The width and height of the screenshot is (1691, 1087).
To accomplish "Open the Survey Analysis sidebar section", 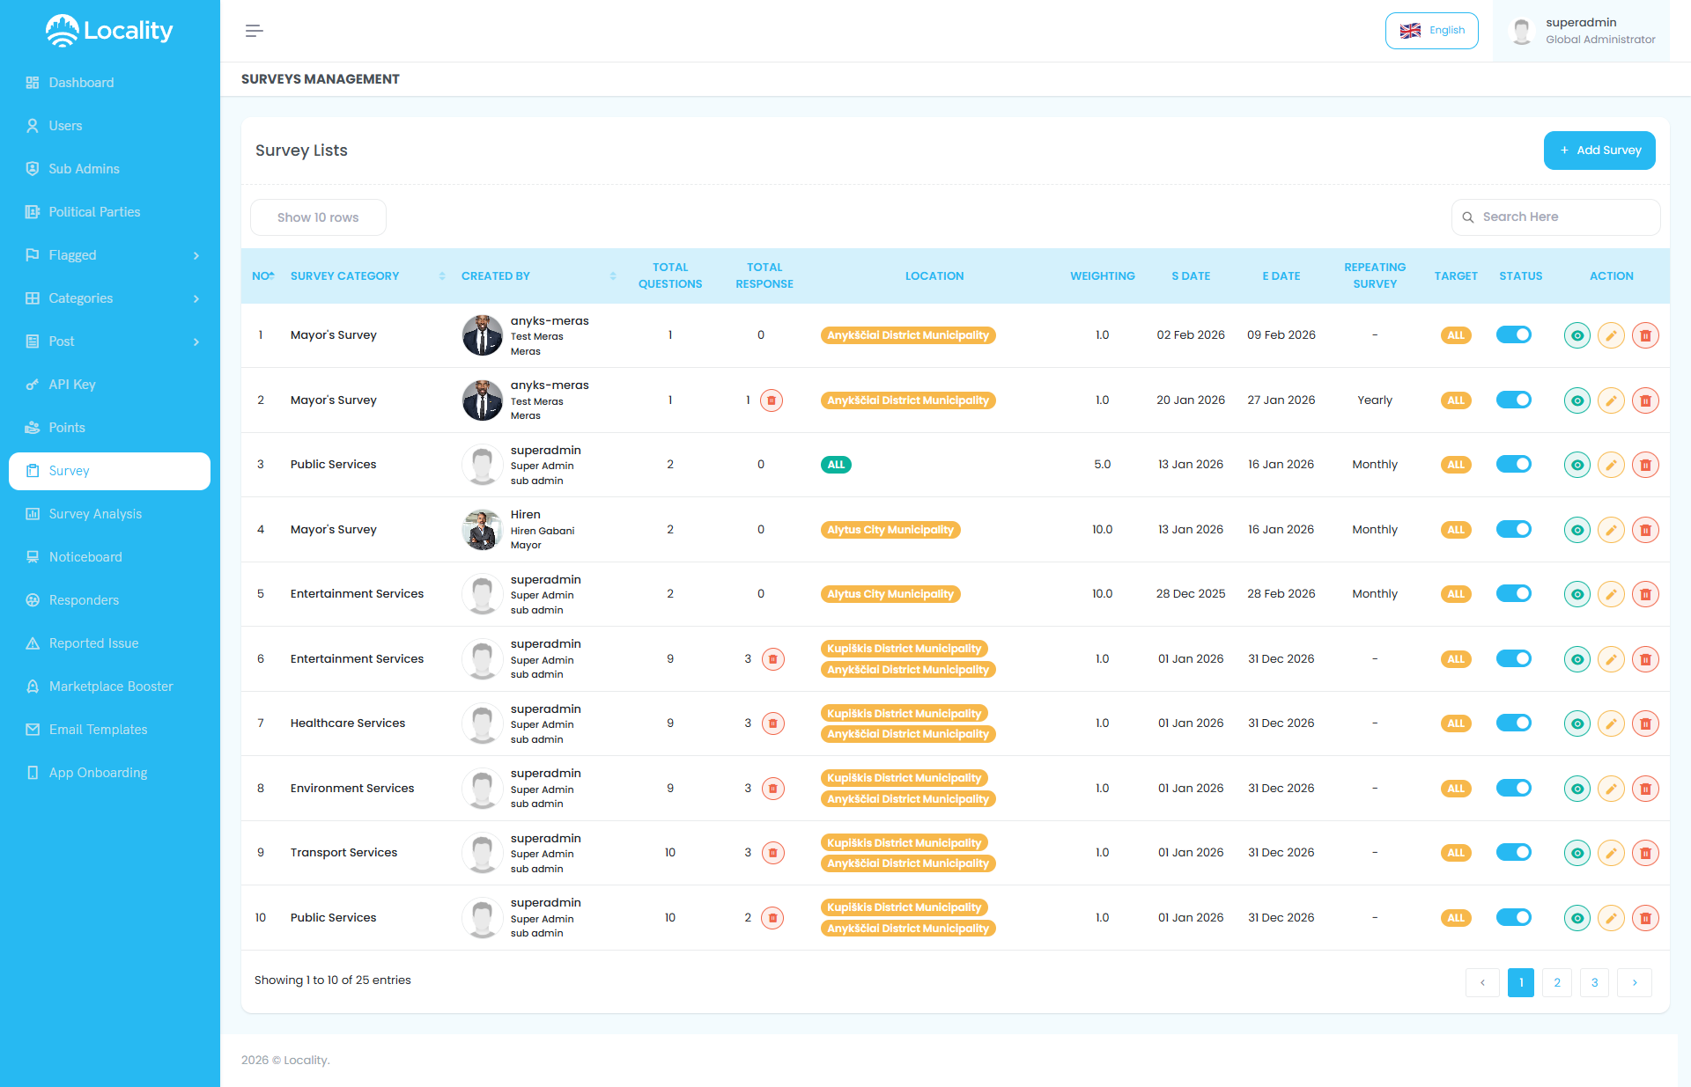I will pos(95,513).
